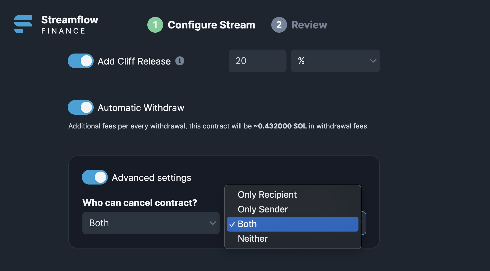Click the Streamflow Finance wordmark
490x271 pixels.
click(x=70, y=25)
